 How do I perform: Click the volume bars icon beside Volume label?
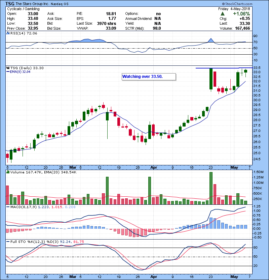(8, 172)
